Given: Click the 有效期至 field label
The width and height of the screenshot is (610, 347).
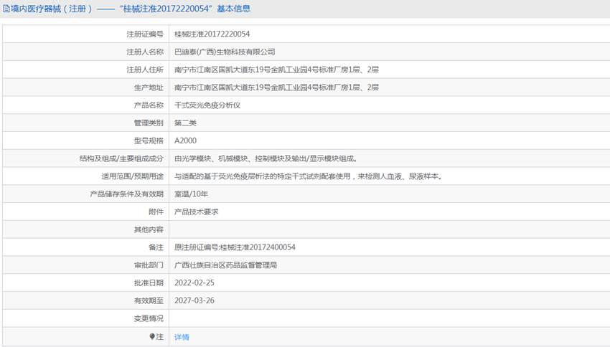Looking at the screenshot, I should tap(149, 300).
